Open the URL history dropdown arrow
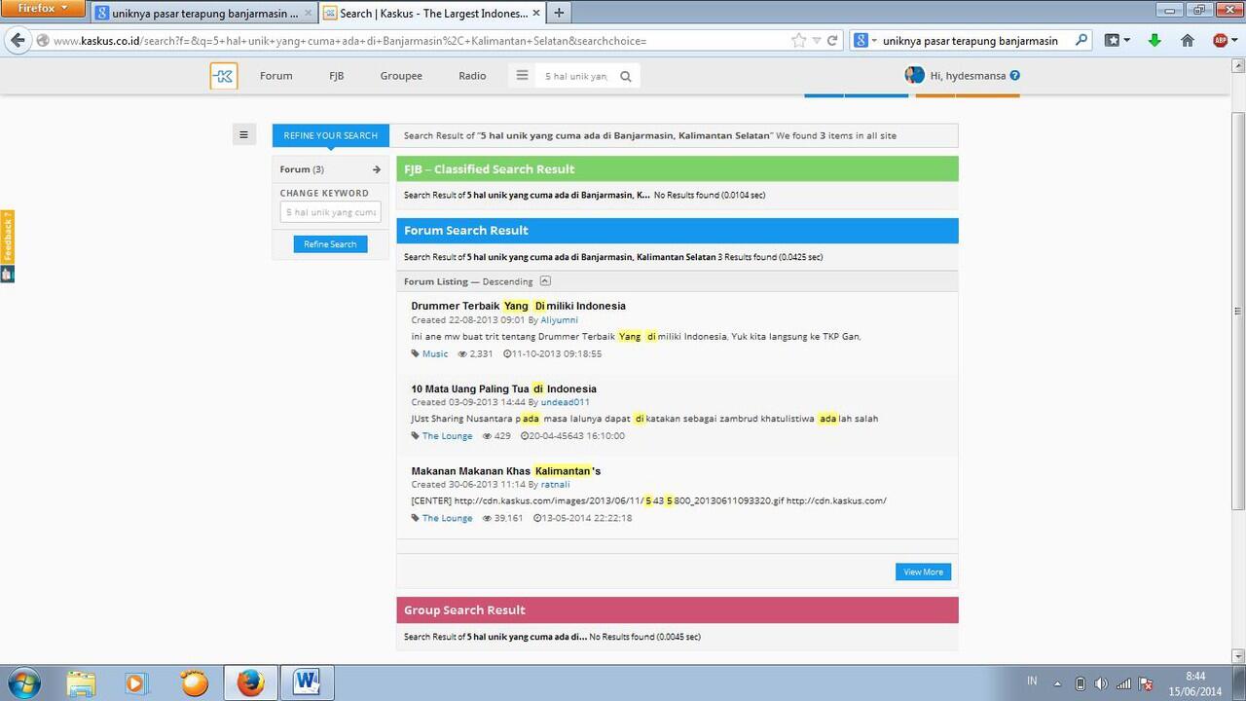Image resolution: width=1246 pixels, height=701 pixels. coord(817,41)
